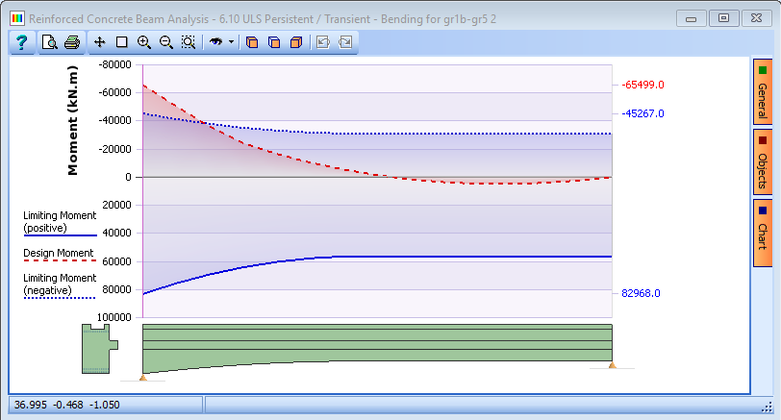Minimize the beam analysis window
781x420 pixels.
point(691,18)
